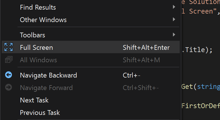Expand the Toolbars submenu arrow

174,35
